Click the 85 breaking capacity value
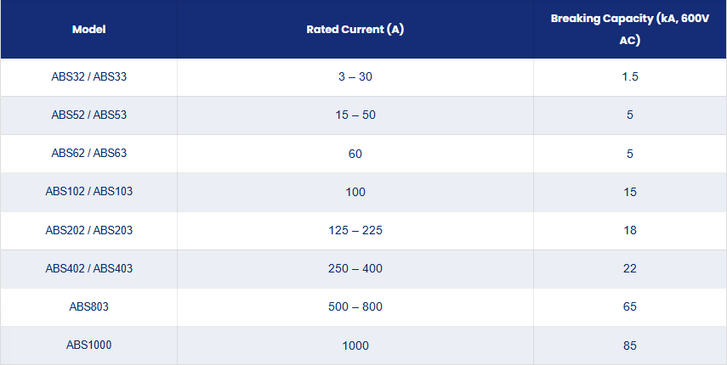 (629, 345)
